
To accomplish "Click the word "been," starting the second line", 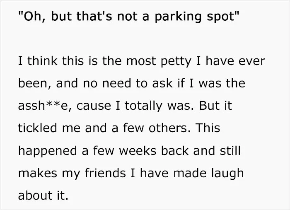I will (x=35, y=84).
